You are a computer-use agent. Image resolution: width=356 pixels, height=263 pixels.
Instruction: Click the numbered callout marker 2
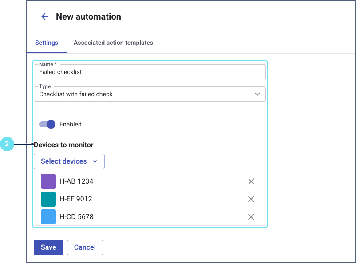[7, 144]
